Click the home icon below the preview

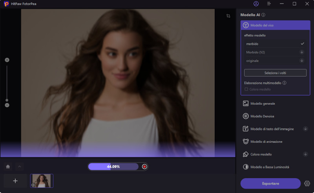[8, 166]
